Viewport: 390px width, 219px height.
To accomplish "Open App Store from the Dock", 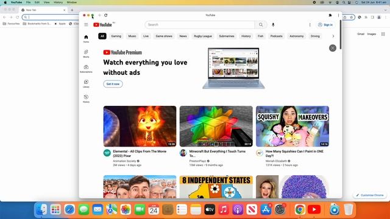I will point(266,209).
